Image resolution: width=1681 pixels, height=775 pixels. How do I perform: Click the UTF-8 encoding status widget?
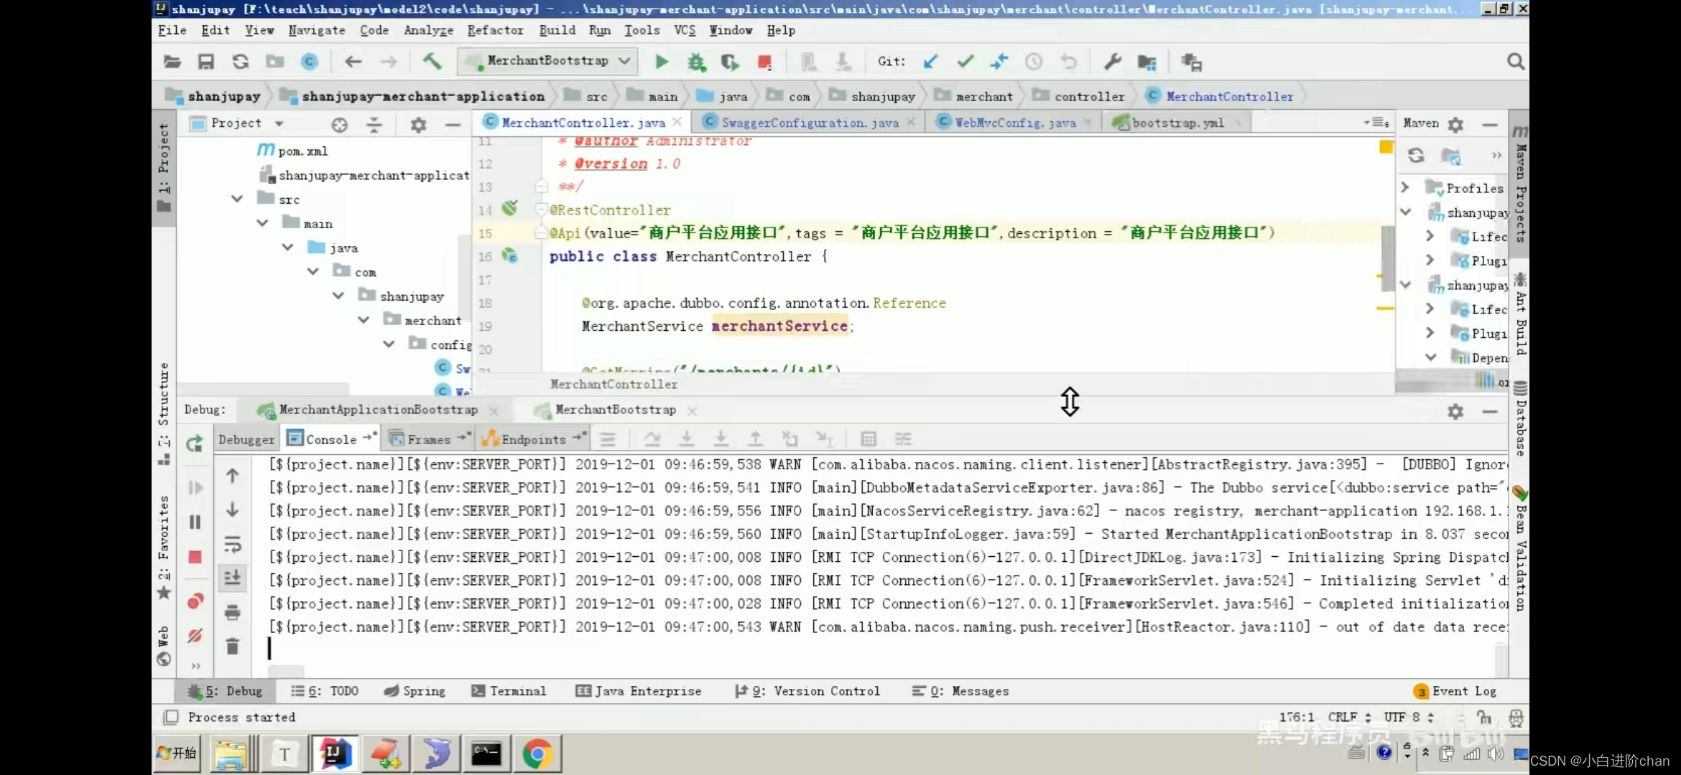coord(1409,717)
